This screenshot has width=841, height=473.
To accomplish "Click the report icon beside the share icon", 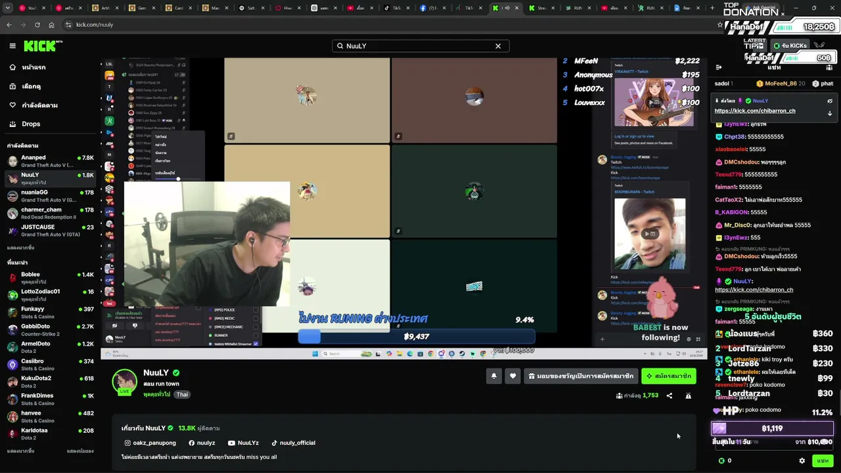I will [x=688, y=395].
